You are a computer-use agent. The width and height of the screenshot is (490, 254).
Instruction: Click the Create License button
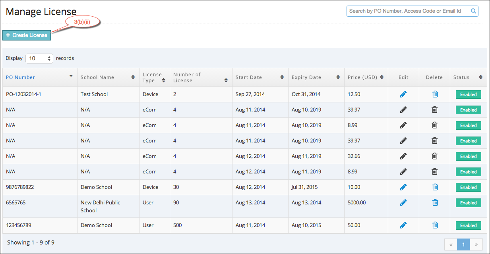pyautogui.click(x=27, y=35)
